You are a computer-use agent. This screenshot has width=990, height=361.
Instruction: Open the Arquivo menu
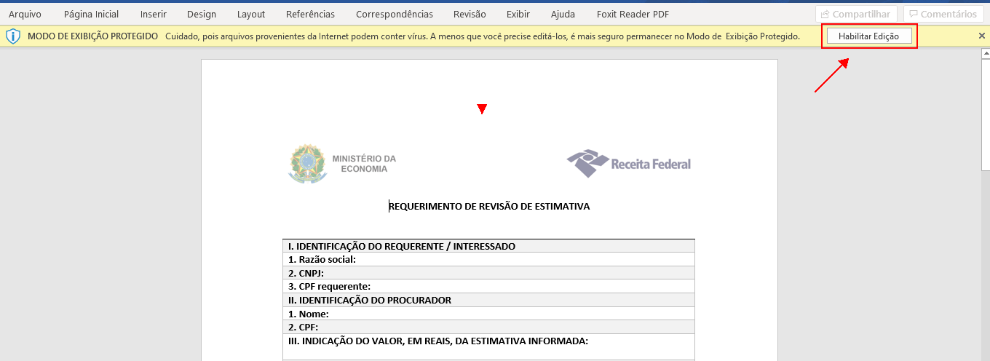pyautogui.click(x=25, y=14)
